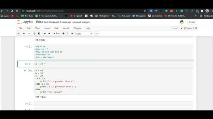
Task: Open the Kernel menu
Action: pyautogui.click(x=66, y=28)
